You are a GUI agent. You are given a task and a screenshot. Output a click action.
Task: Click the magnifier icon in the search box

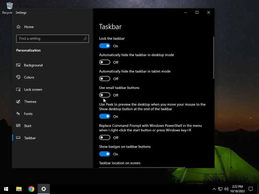tap(85, 39)
